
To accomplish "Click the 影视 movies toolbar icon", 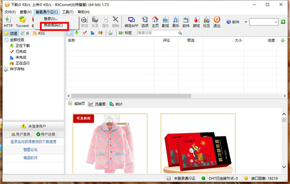I will 165,22.
